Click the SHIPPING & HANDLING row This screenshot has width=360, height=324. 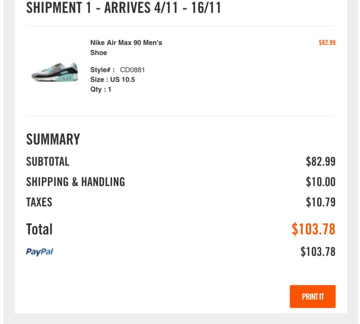(76, 182)
